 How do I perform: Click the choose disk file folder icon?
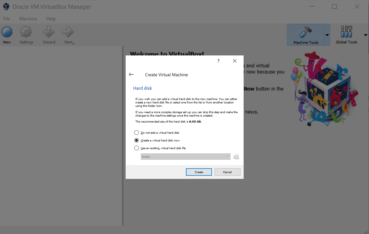pyautogui.click(x=236, y=157)
